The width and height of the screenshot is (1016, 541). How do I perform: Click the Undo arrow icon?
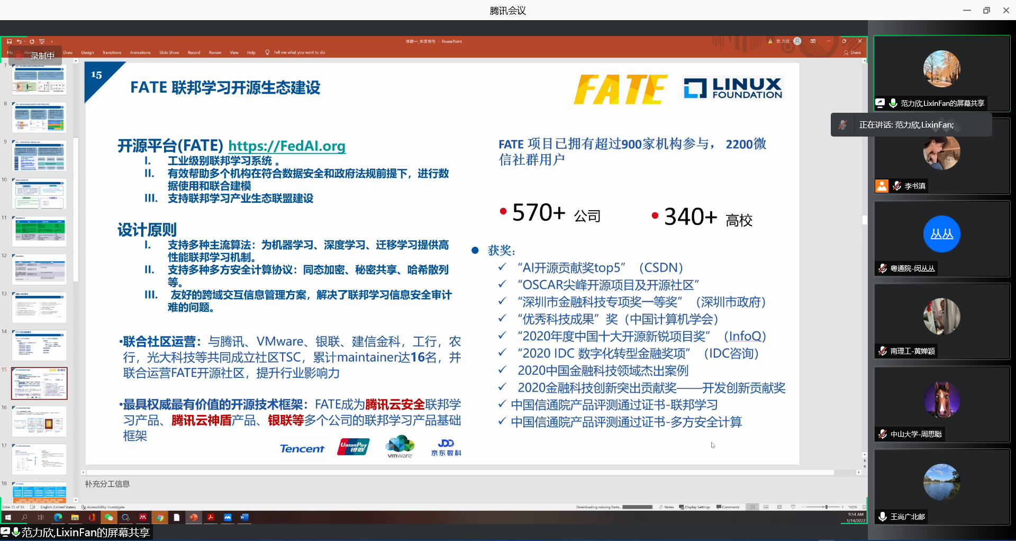19,41
